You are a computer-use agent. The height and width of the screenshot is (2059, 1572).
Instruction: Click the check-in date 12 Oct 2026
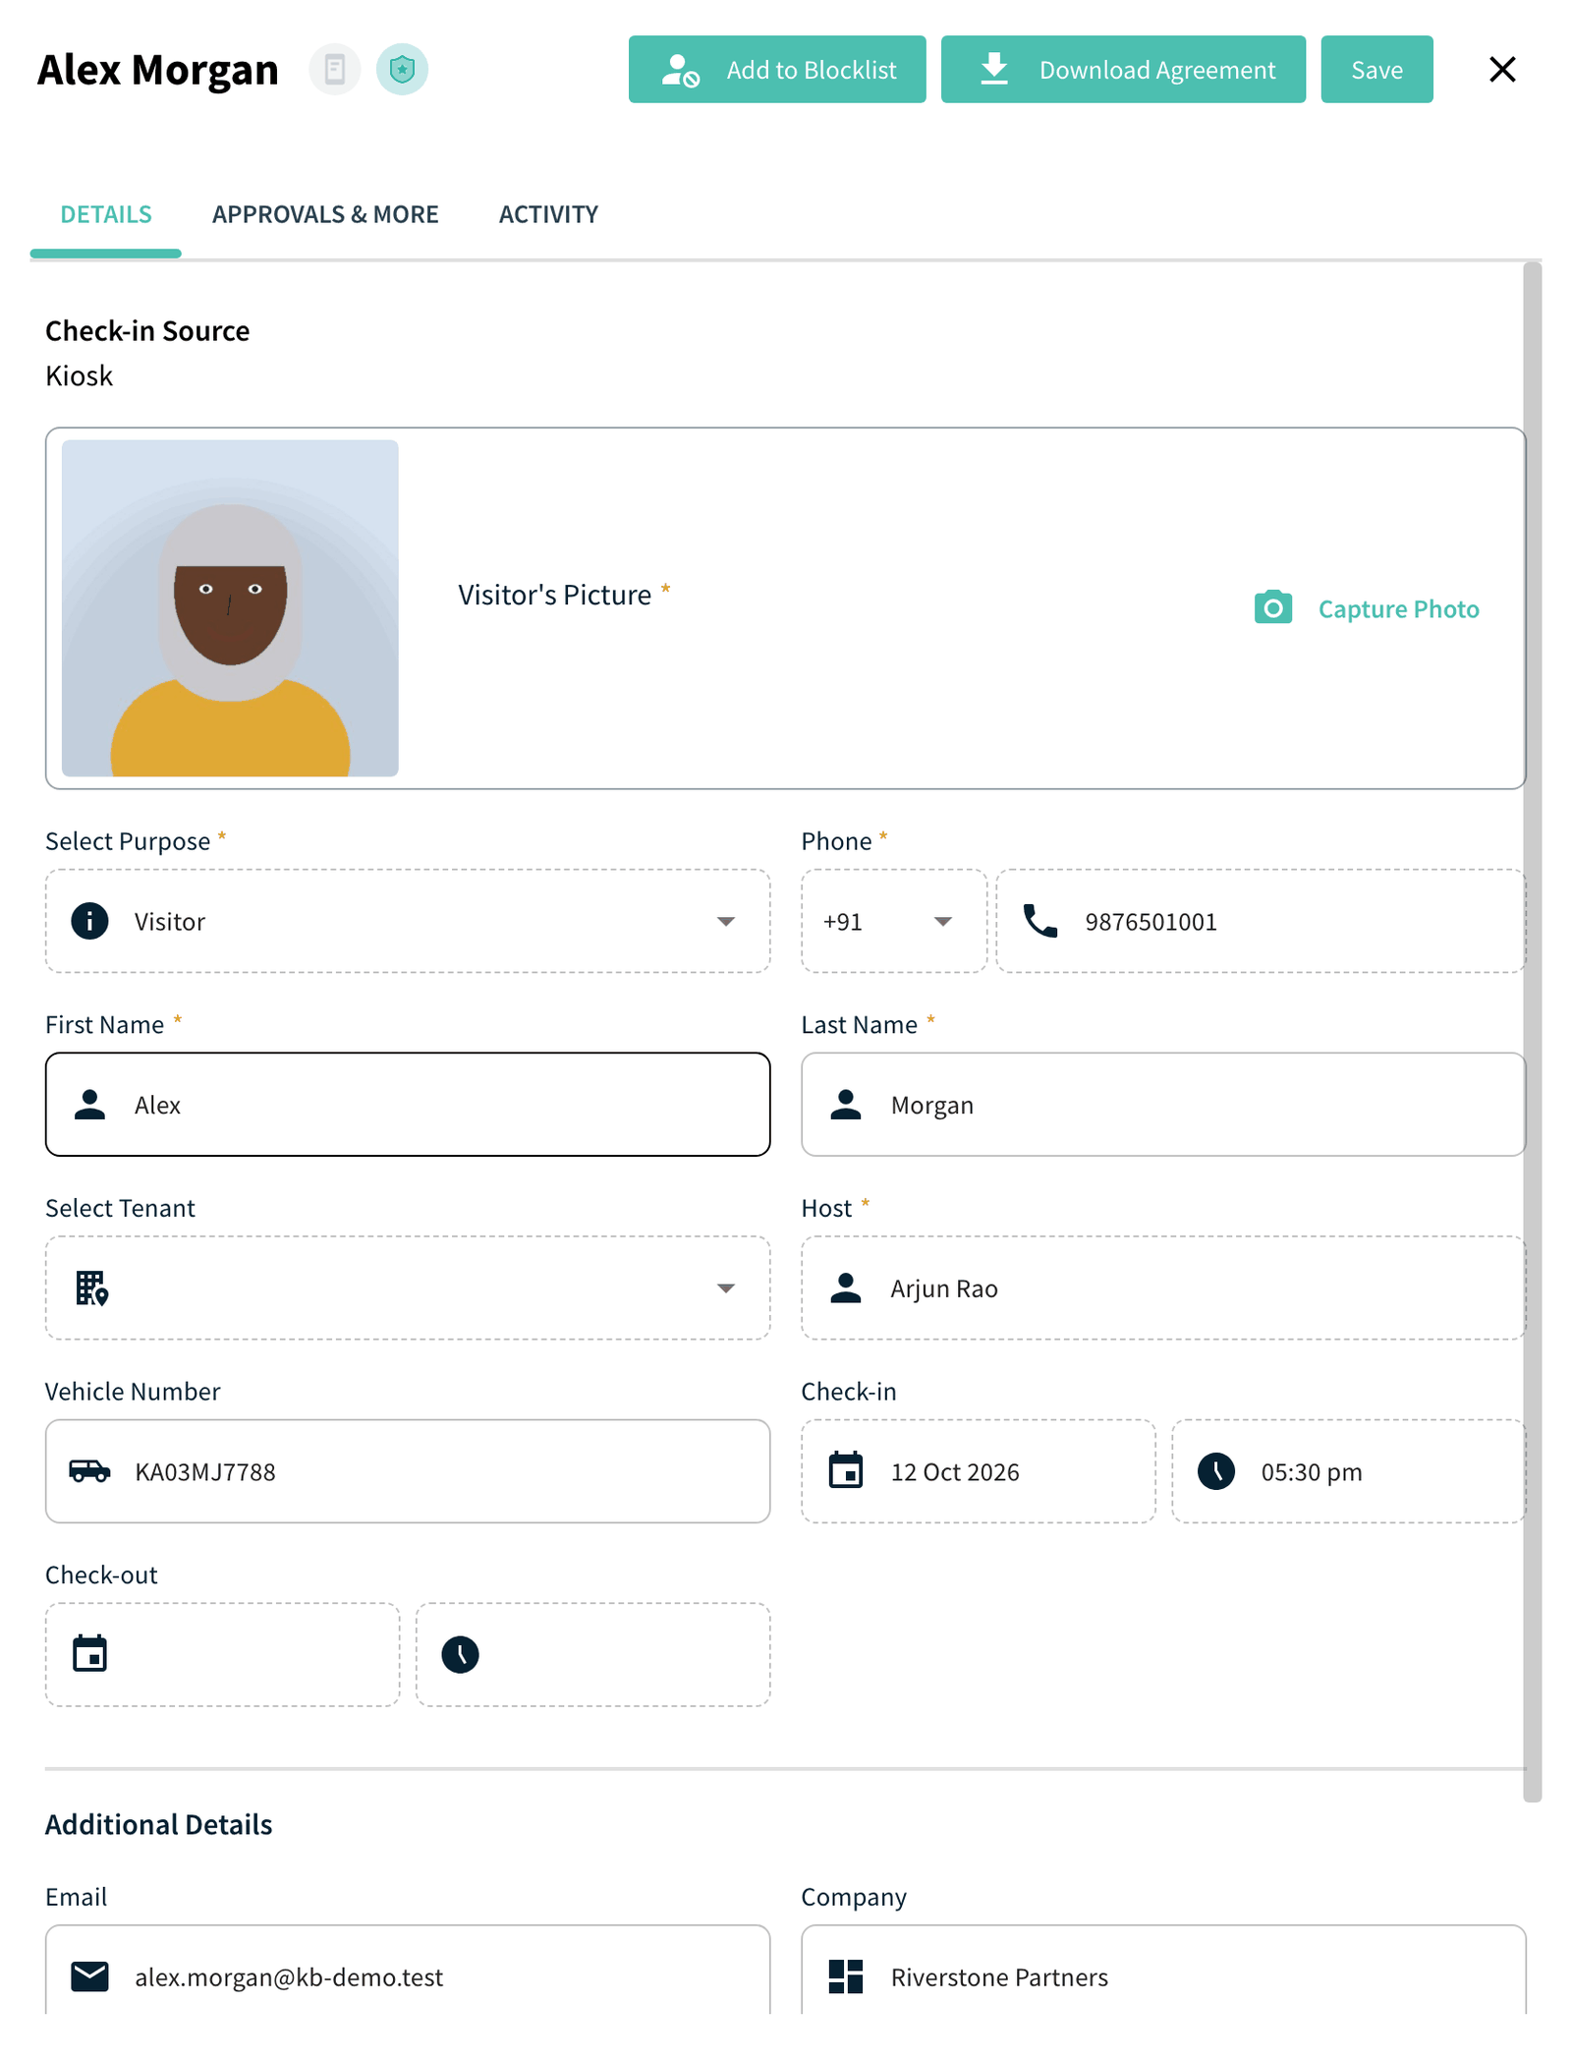(979, 1471)
